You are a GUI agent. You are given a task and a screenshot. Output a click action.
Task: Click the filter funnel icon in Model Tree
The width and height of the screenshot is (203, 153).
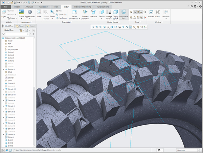pos(3,34)
